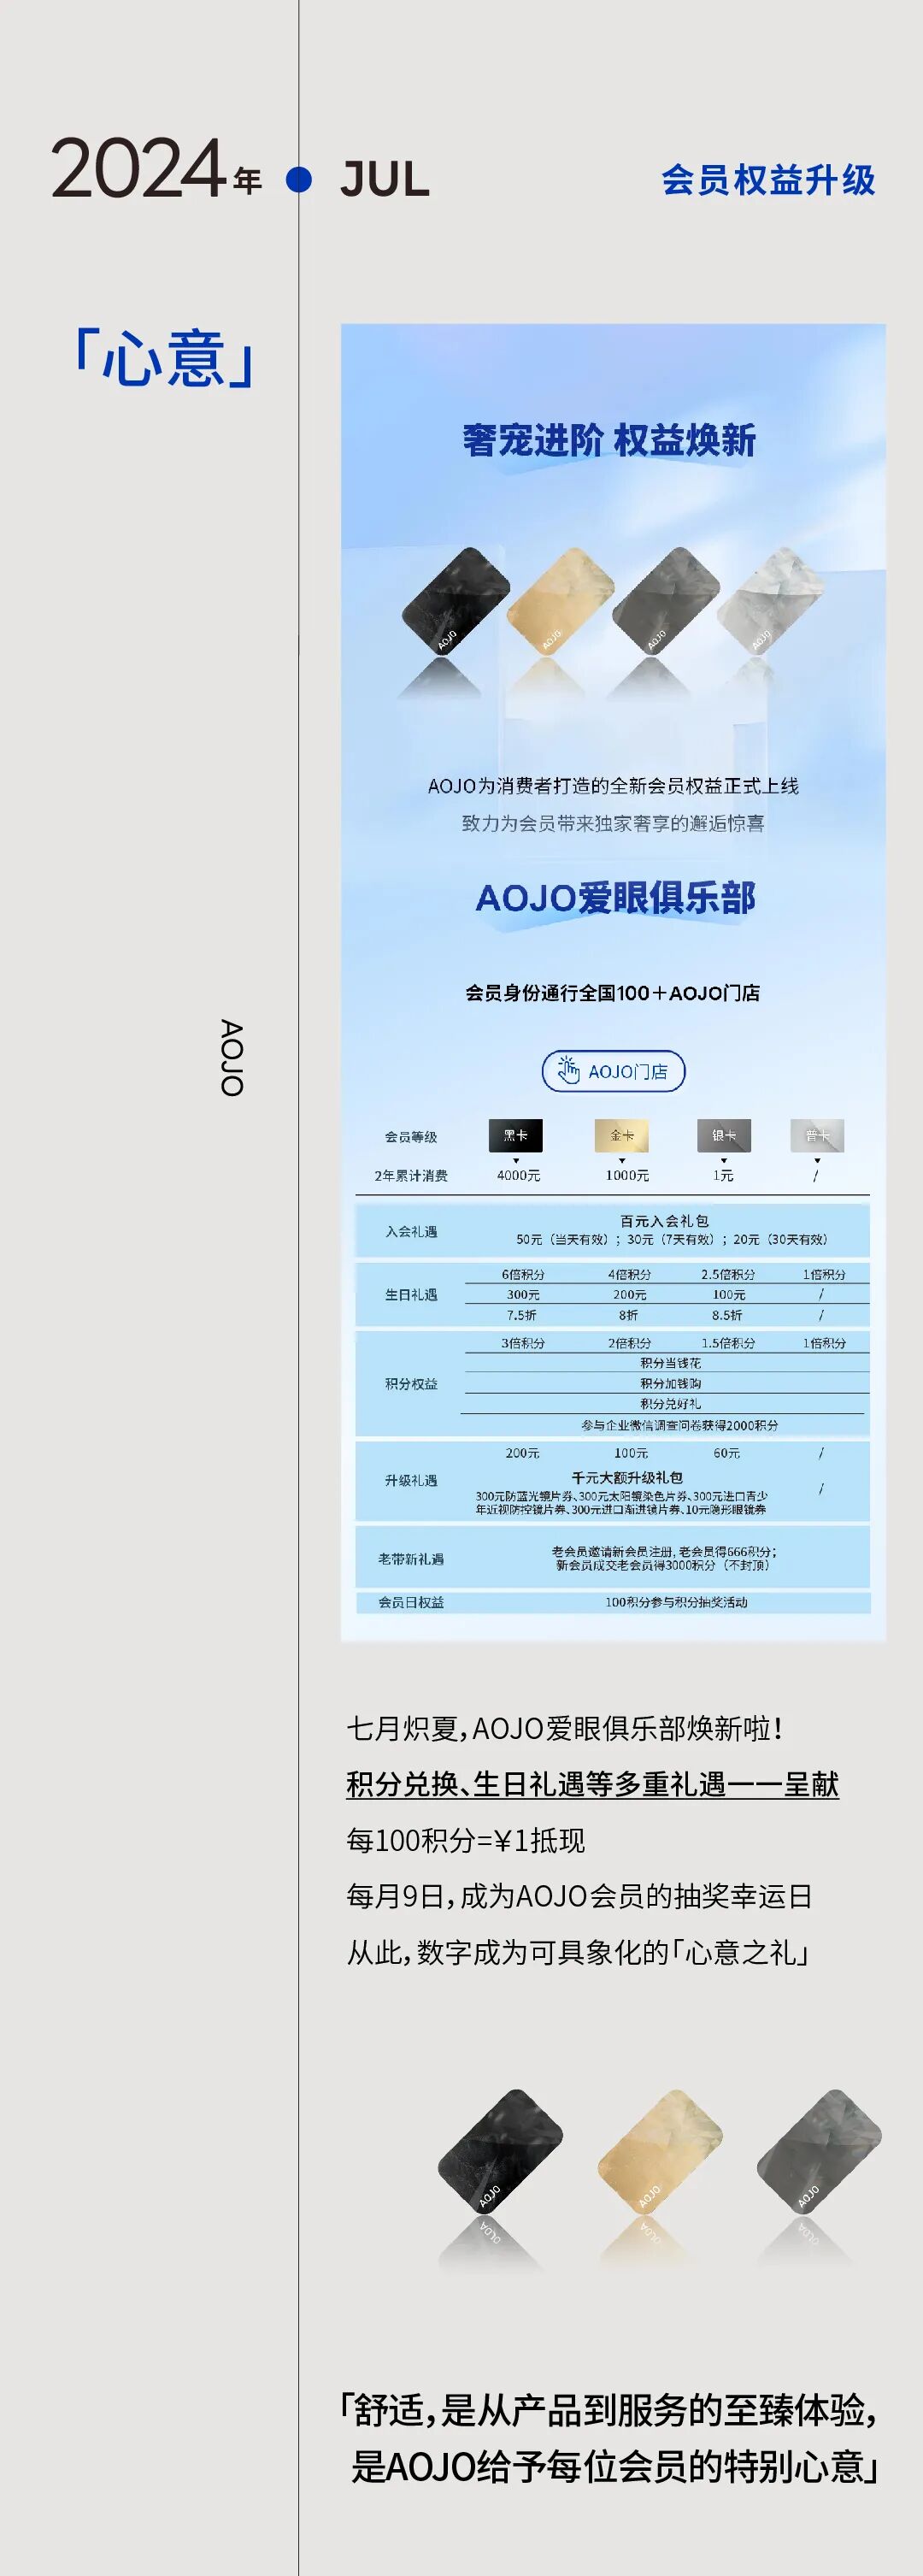The width and height of the screenshot is (923, 2576).
Task: Click the 2024年 date text
Action: coord(157,169)
